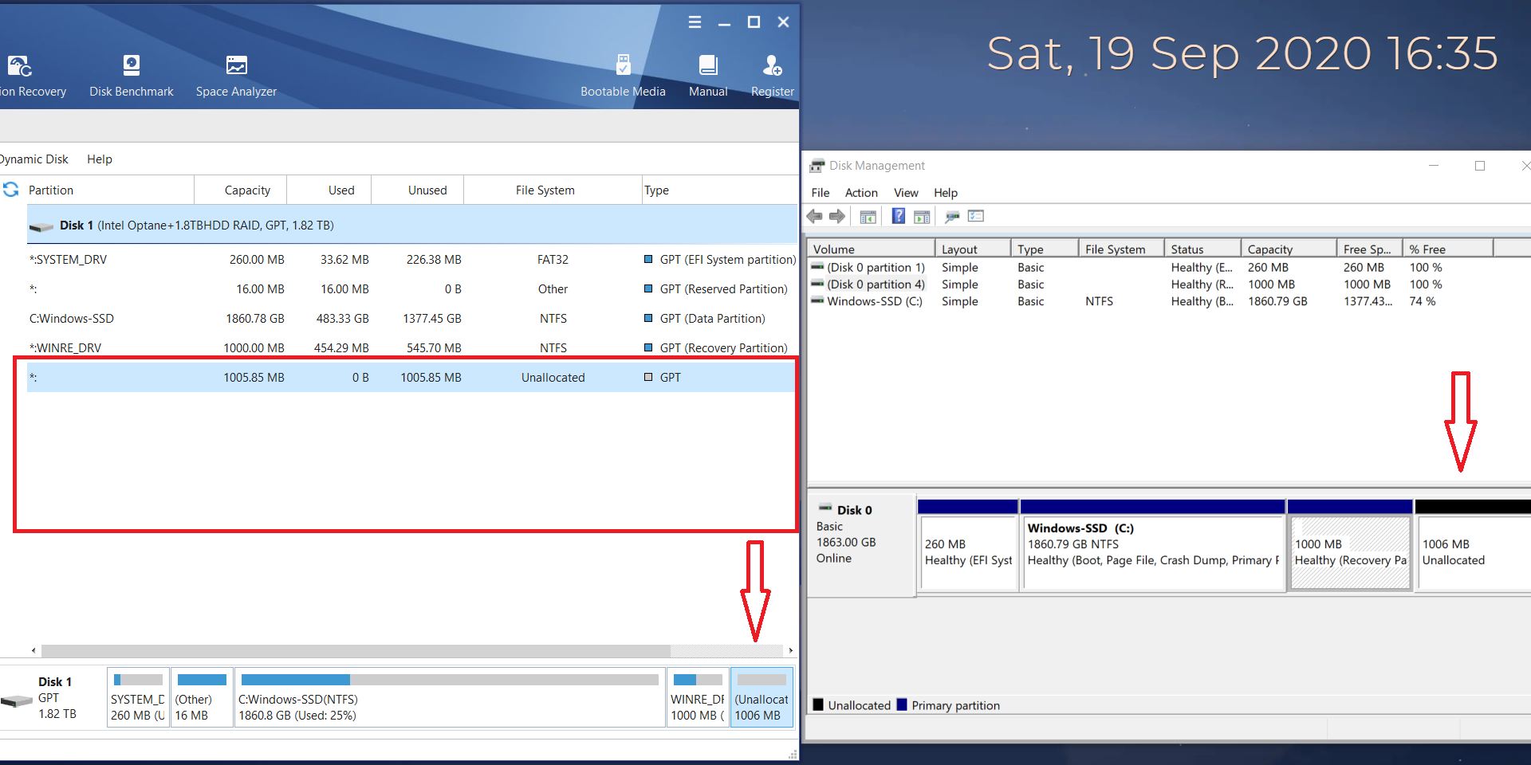Click the WINRE_DRV block in disk map
Screen dimensions: 1531x765
698,698
